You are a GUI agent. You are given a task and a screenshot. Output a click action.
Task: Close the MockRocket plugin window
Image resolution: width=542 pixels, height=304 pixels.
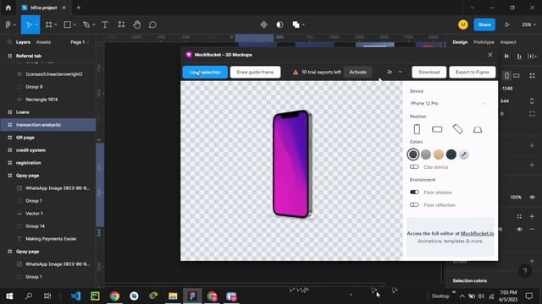coord(489,54)
